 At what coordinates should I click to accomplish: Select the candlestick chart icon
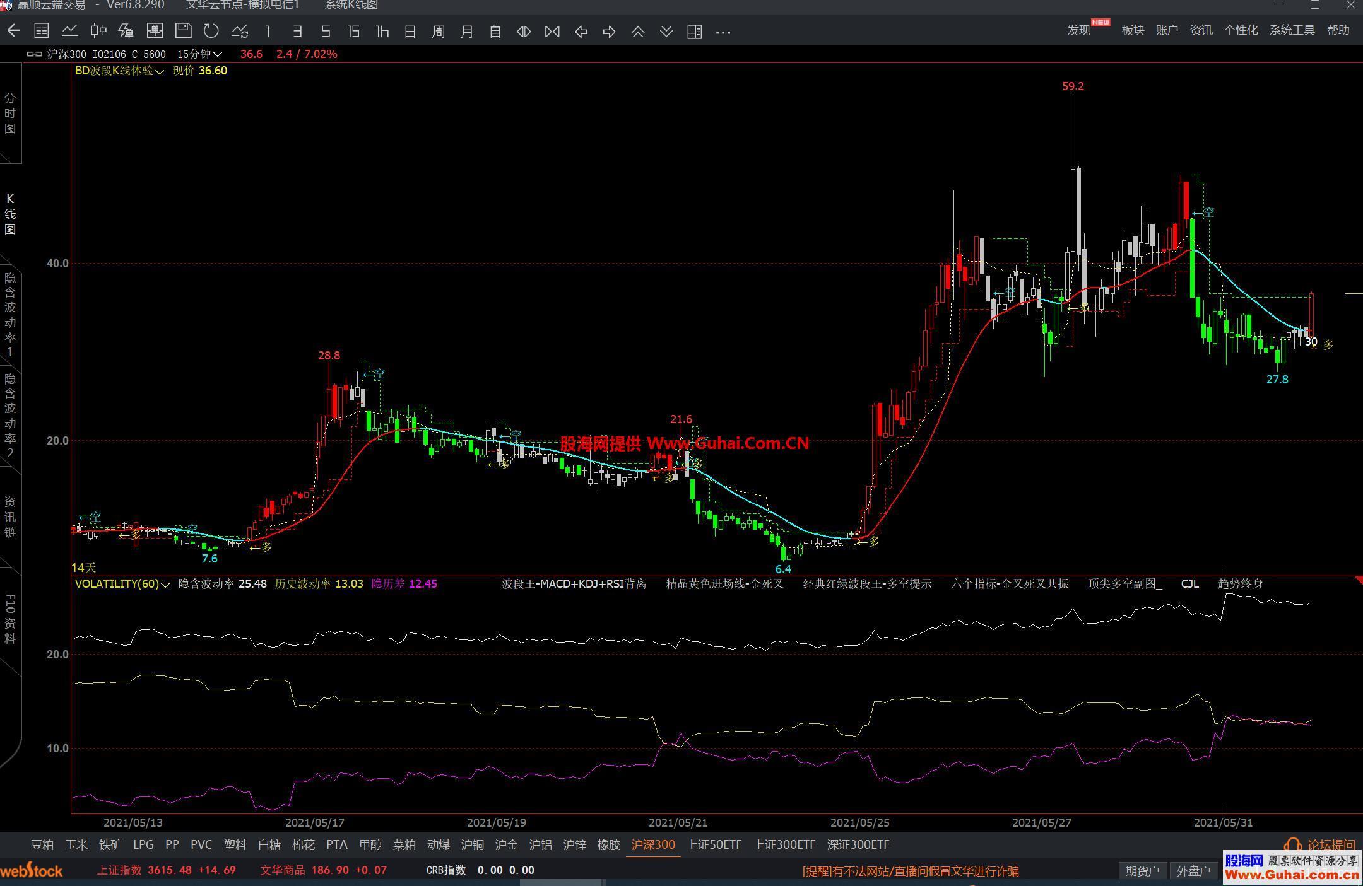(98, 31)
